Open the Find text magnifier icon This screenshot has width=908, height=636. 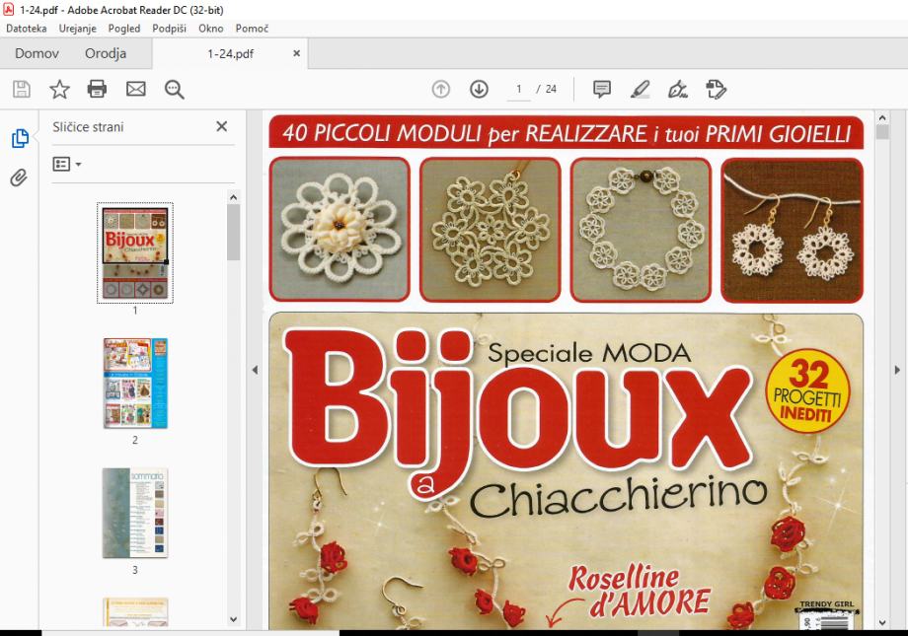175,90
